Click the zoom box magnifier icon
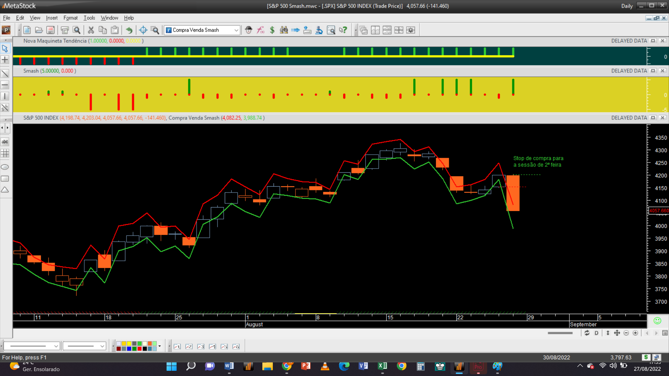Viewport: 669px width, 376px height. [155, 30]
